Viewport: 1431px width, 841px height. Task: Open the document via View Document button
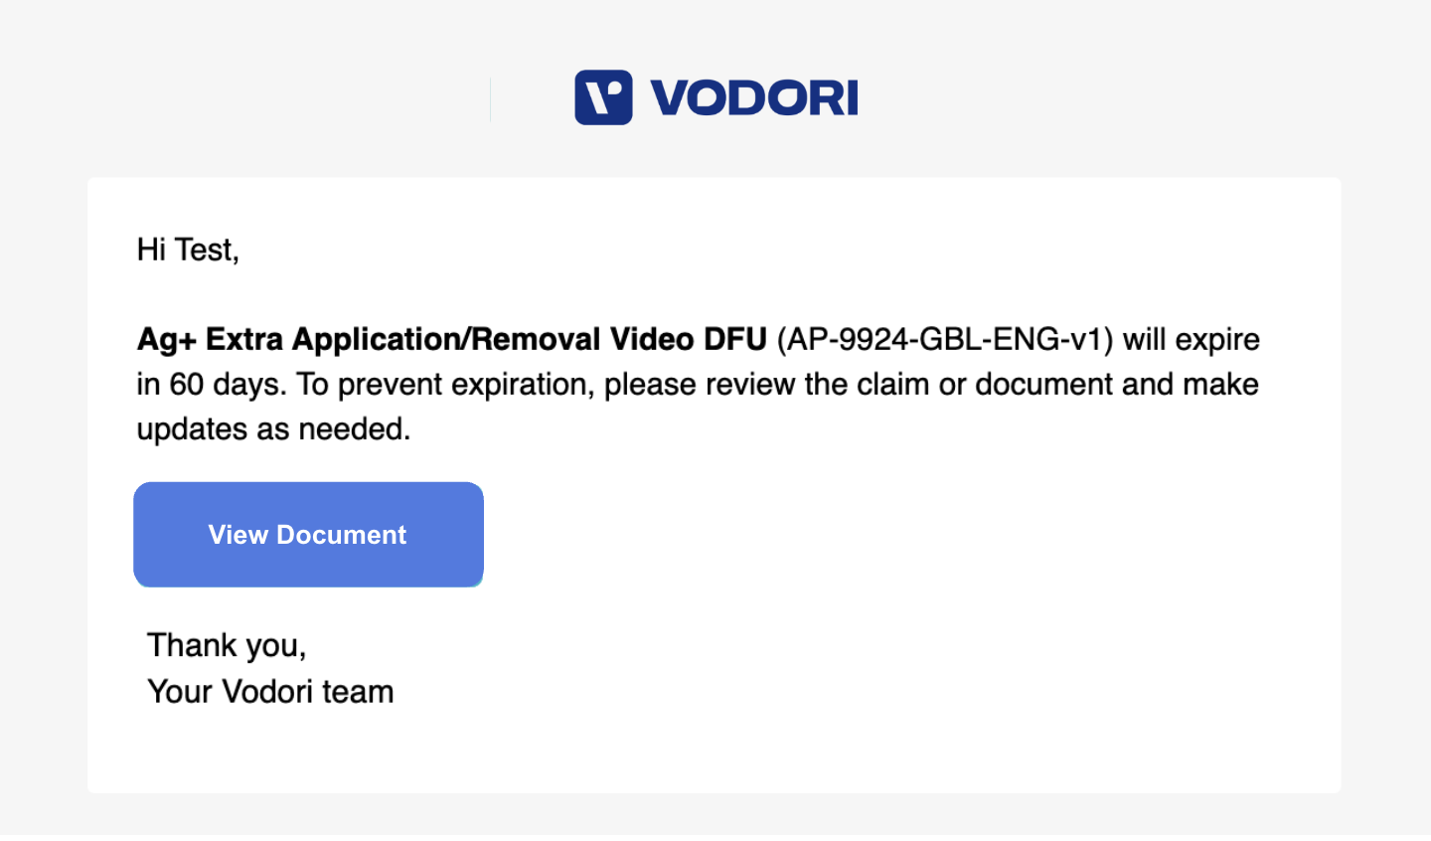308,535
